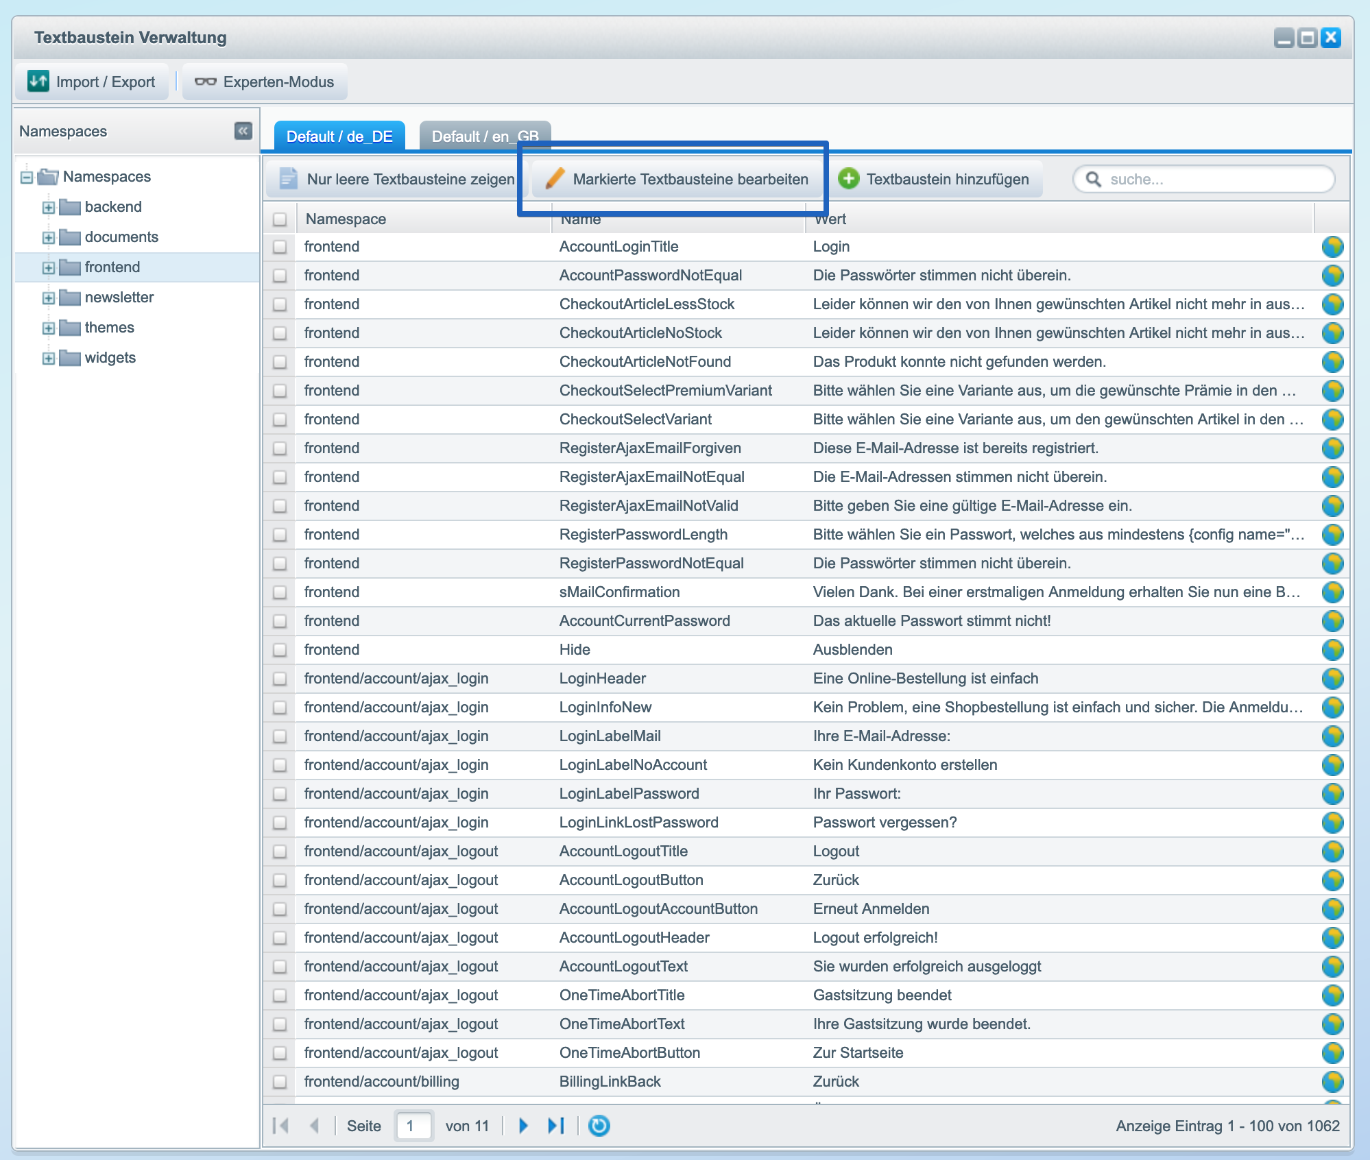Click the Import / Export arrows icon
The image size is (1370, 1160).
(38, 82)
